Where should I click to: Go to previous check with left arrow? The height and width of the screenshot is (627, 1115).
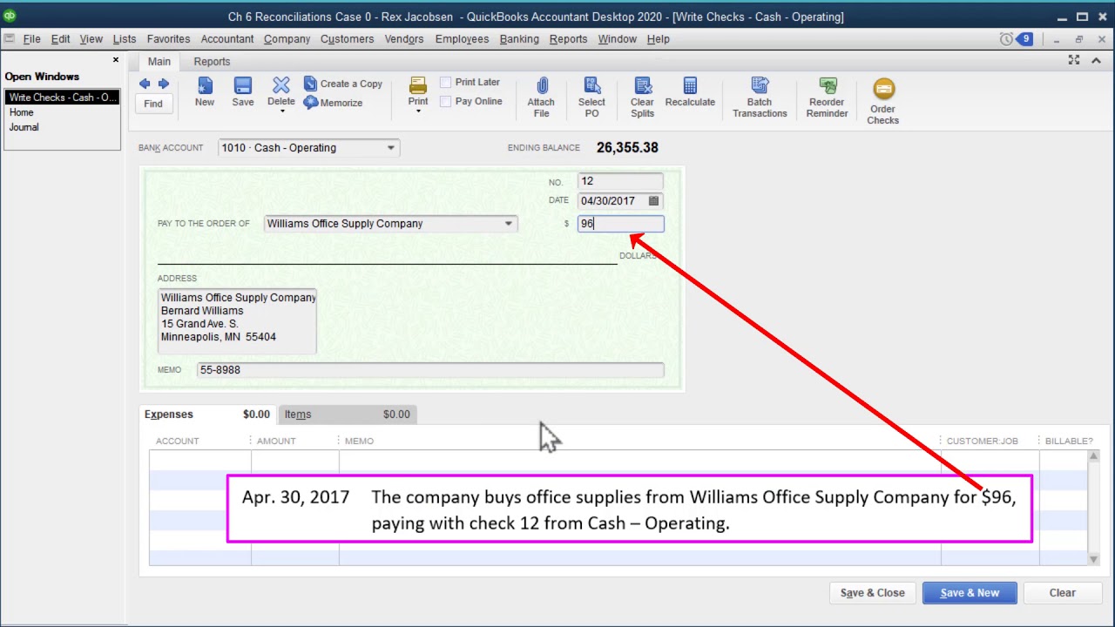point(145,84)
